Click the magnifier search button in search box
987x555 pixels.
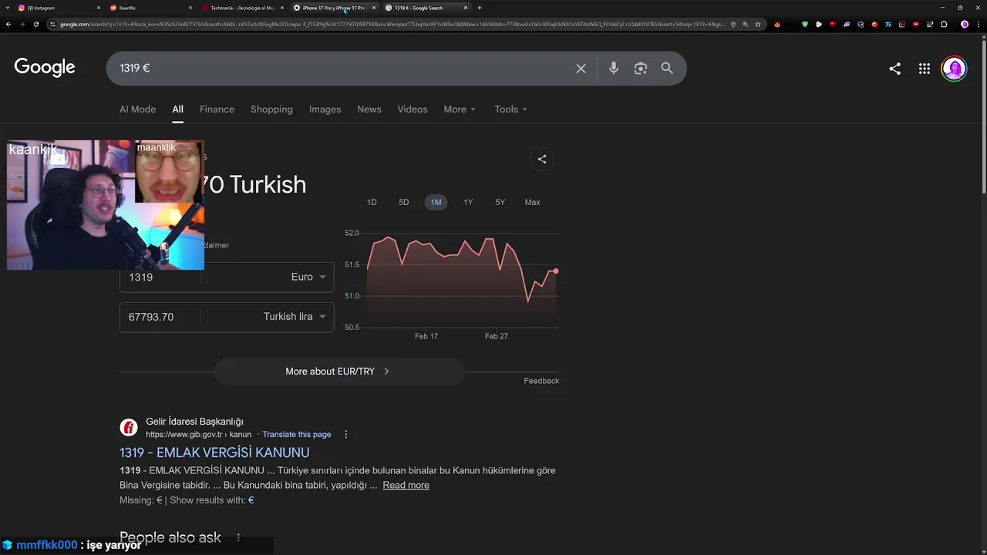pyautogui.click(x=667, y=69)
